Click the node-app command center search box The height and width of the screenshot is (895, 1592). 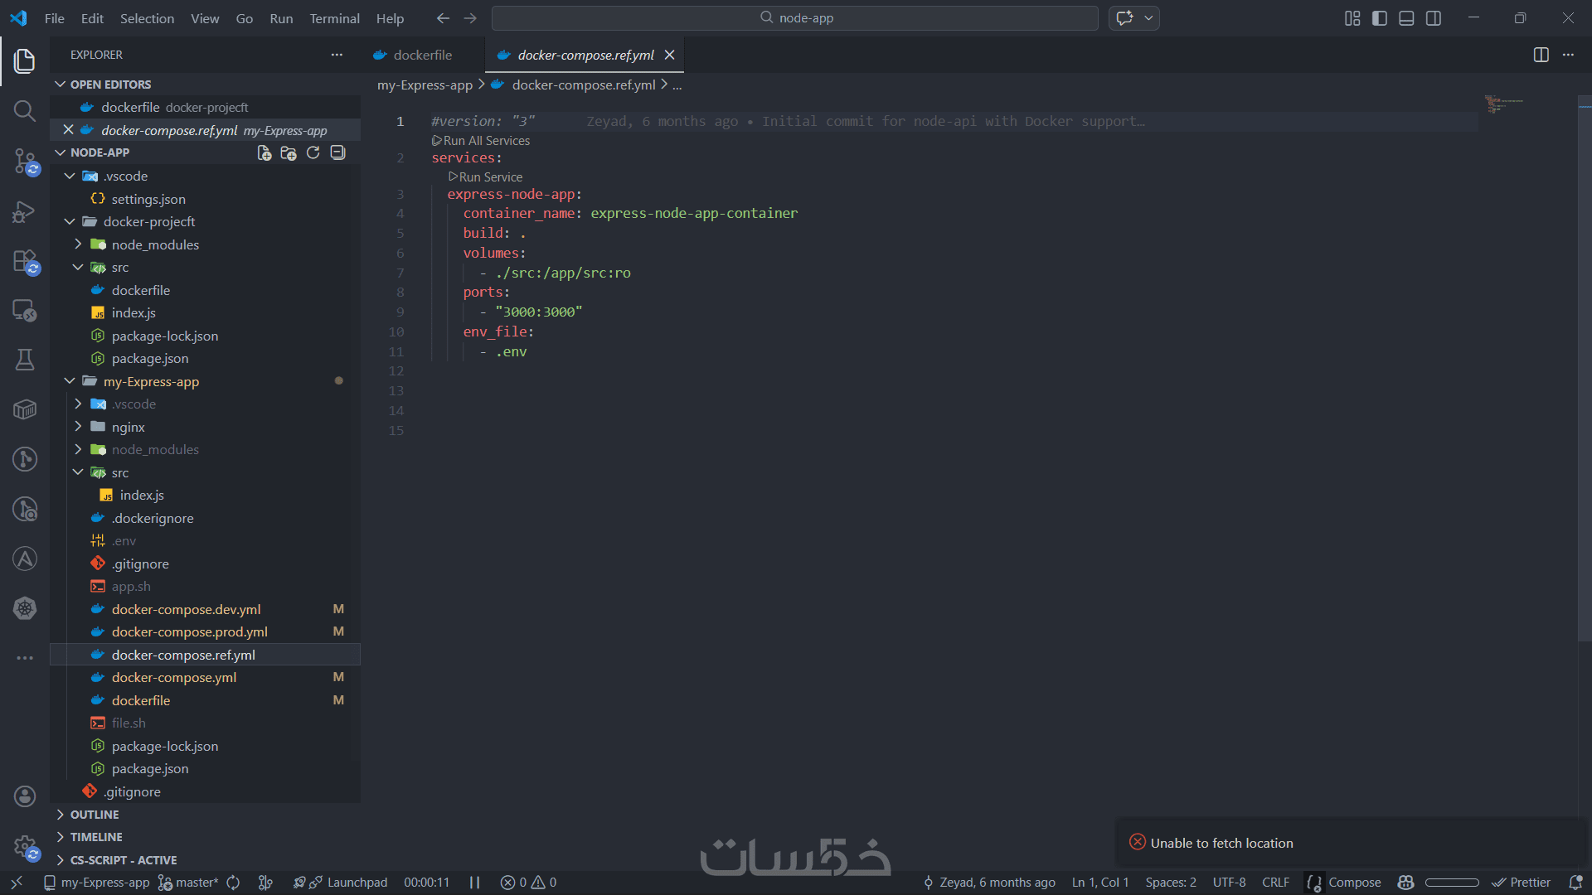(x=795, y=18)
